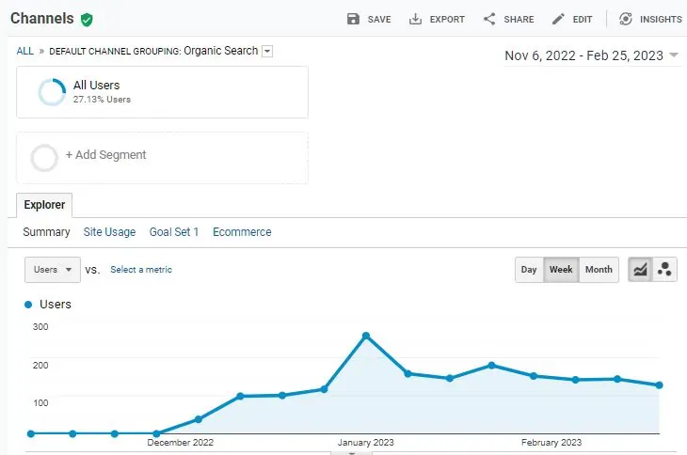This screenshot has height=455, width=687.
Task: Set chart granularity to Week
Action: pyautogui.click(x=561, y=270)
